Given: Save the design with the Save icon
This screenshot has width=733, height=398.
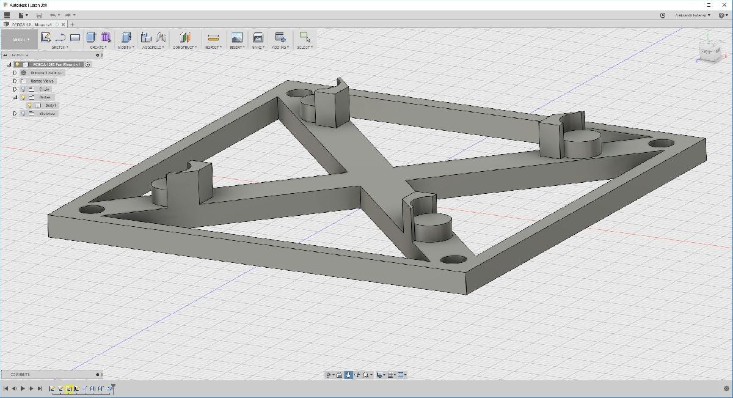Looking at the screenshot, I should point(39,15).
